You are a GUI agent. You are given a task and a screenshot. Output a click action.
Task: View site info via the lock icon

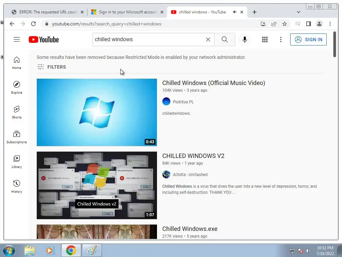point(46,24)
